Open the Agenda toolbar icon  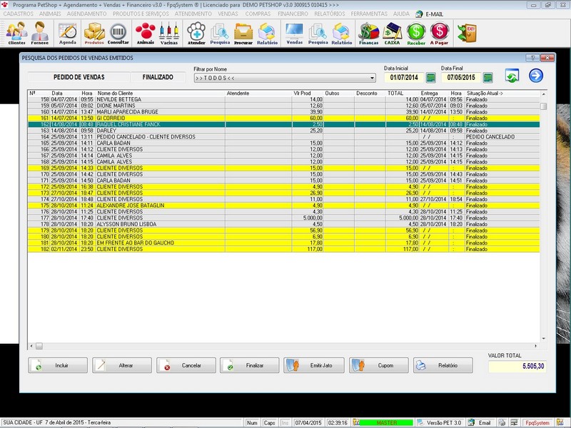pyautogui.click(x=68, y=32)
